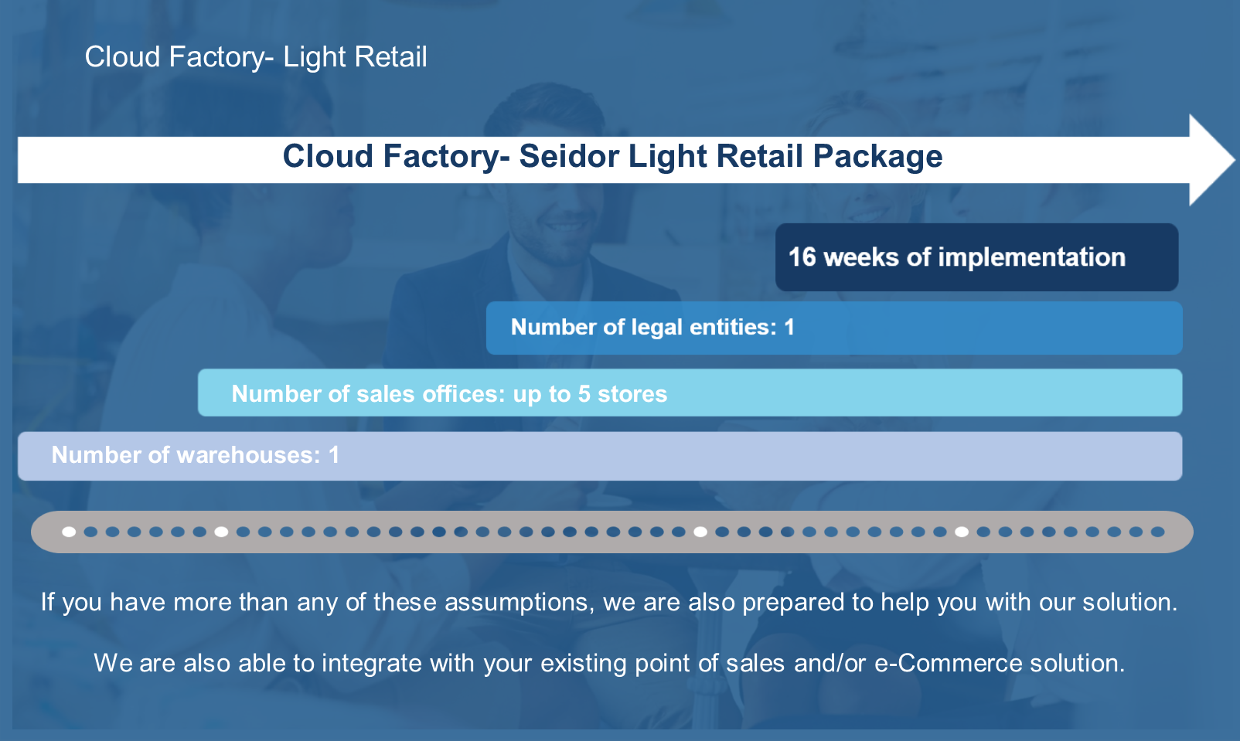Click the word Package in the banner
Screen dimensions: 1240x741
pos(877,157)
